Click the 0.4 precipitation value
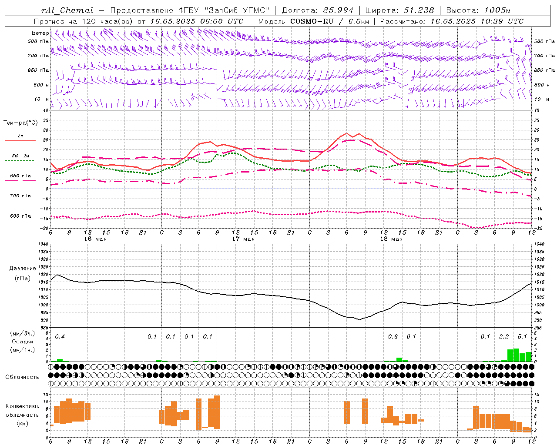The image size is (557, 445). point(60,337)
